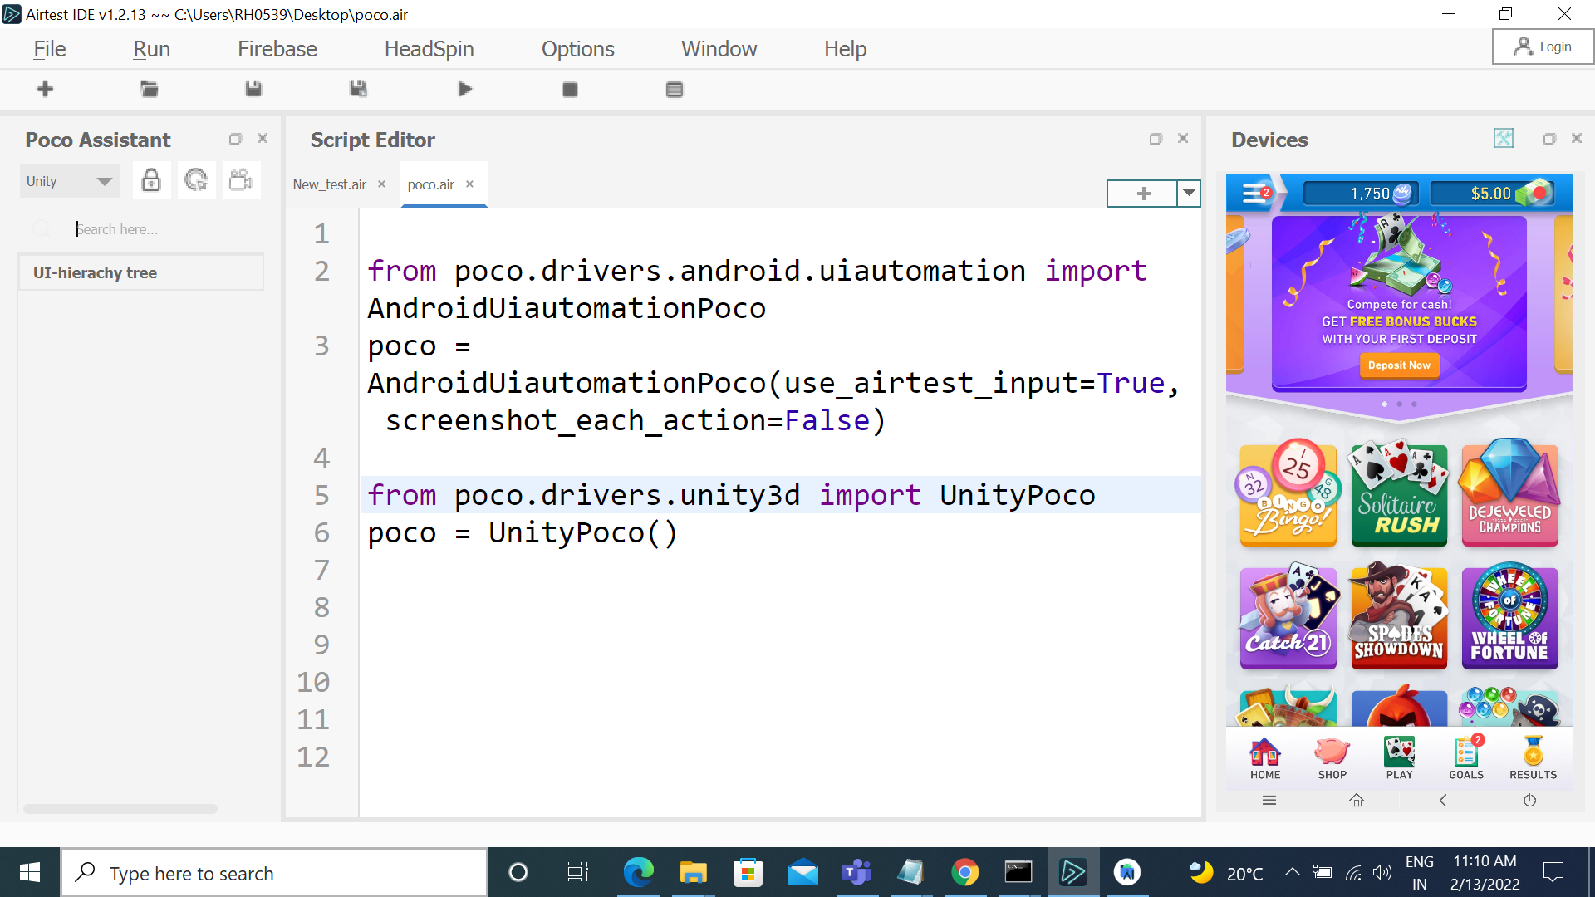The image size is (1595, 897).
Task: Open Microsoft Edge from the taskbar
Action: pos(638,872)
